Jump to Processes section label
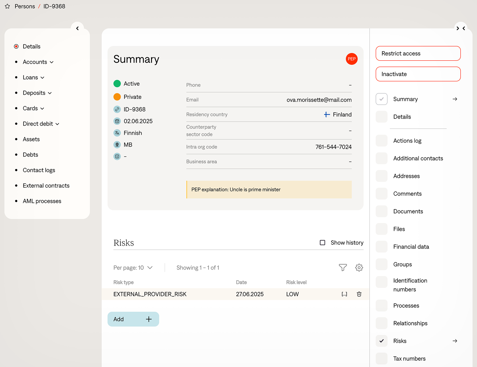The height and width of the screenshot is (367, 477). point(406,306)
